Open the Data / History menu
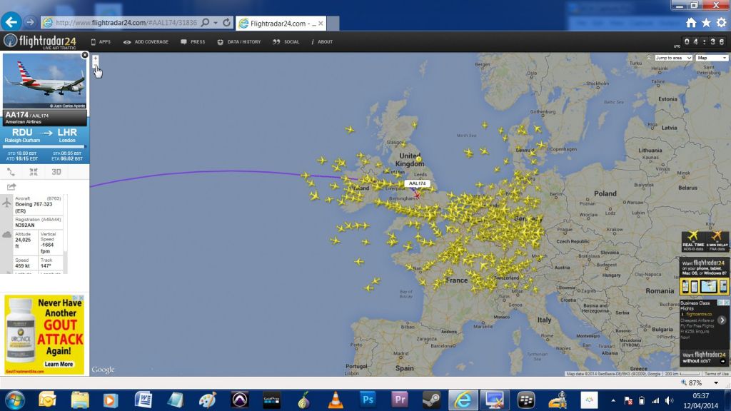The height and width of the screenshot is (411, 731). pyautogui.click(x=238, y=42)
